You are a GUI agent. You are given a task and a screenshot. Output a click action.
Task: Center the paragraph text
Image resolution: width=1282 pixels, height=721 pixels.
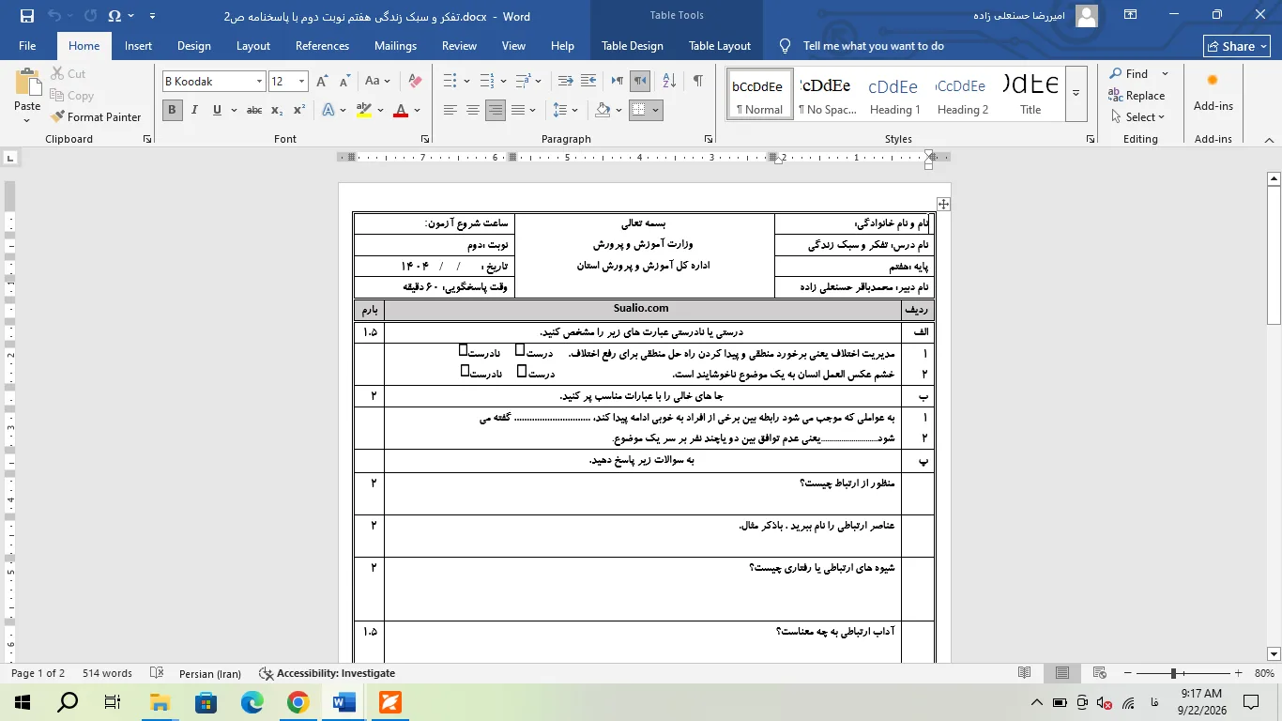click(473, 111)
